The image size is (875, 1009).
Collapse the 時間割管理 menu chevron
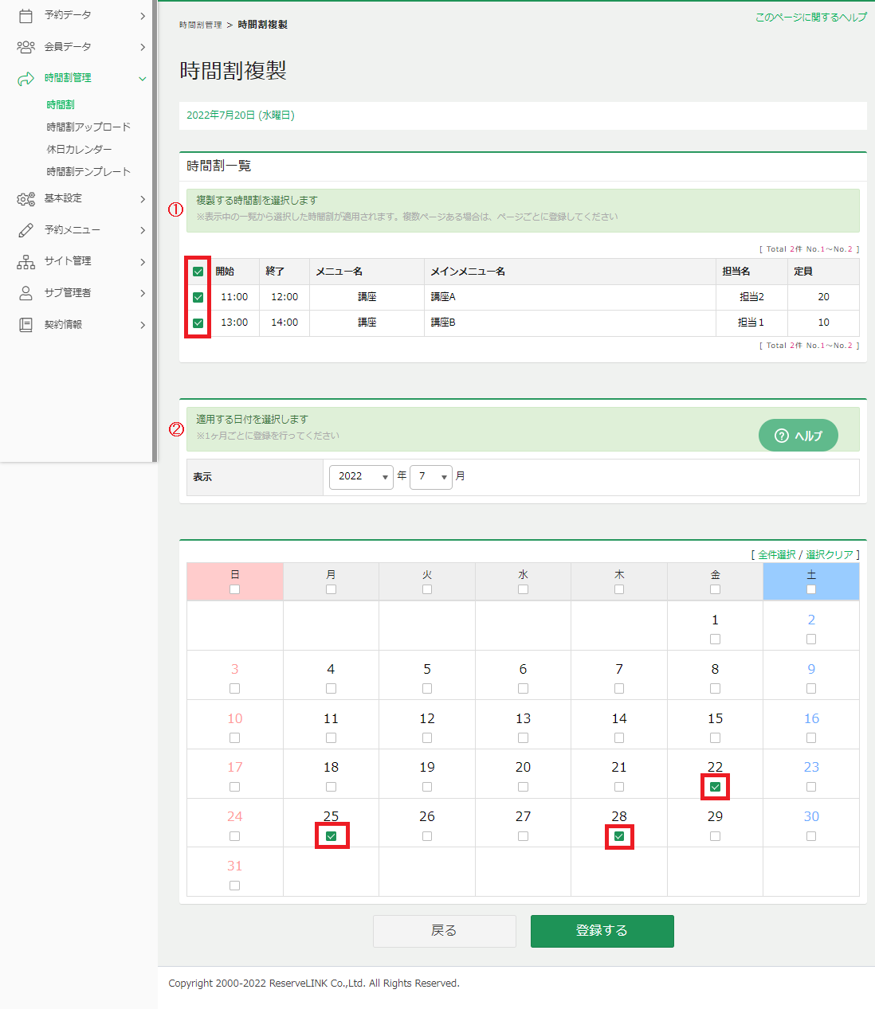click(143, 78)
